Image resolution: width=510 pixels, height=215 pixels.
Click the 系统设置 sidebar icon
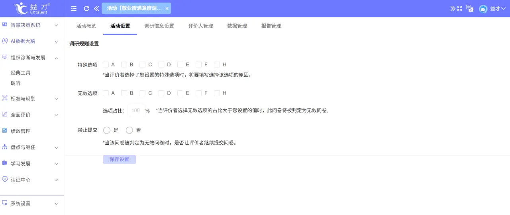click(5, 203)
